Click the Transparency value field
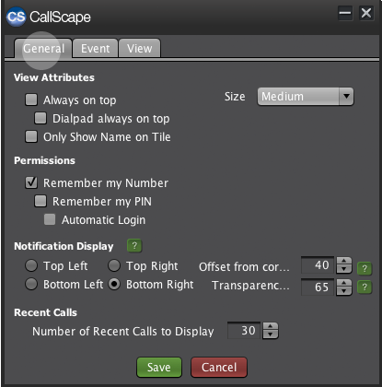 point(318,287)
